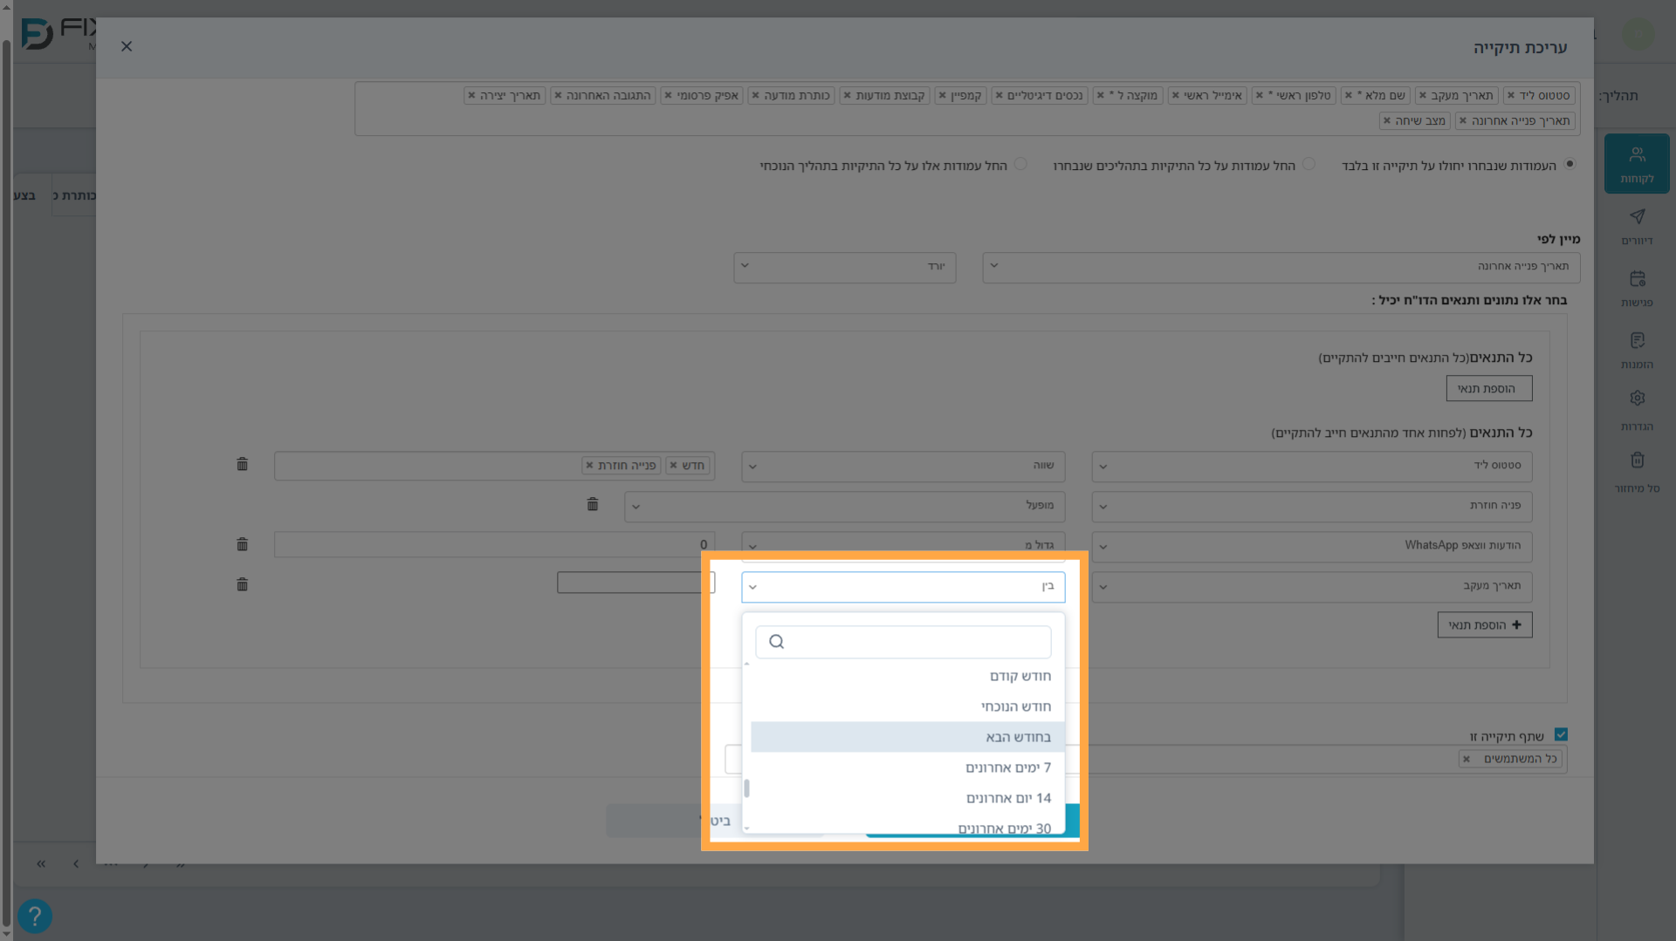Choose 7 ימים אחרונים from the list
This screenshot has height=941, width=1676.
908,767
